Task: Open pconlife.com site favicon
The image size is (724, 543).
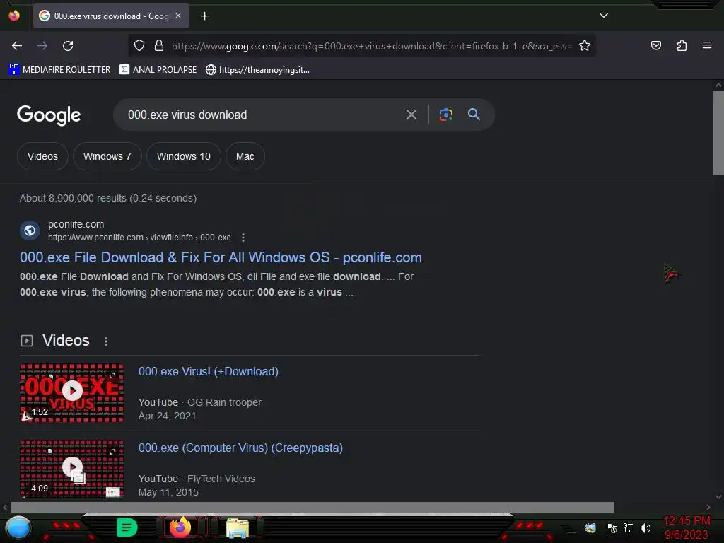Action: 30,230
